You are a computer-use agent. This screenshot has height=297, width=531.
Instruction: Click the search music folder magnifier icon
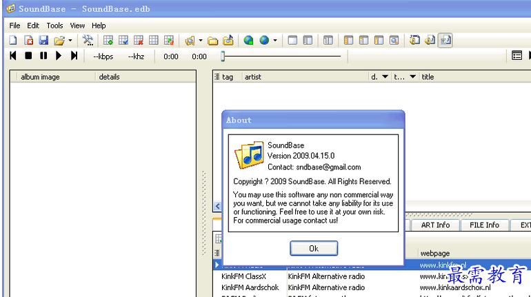[190, 41]
